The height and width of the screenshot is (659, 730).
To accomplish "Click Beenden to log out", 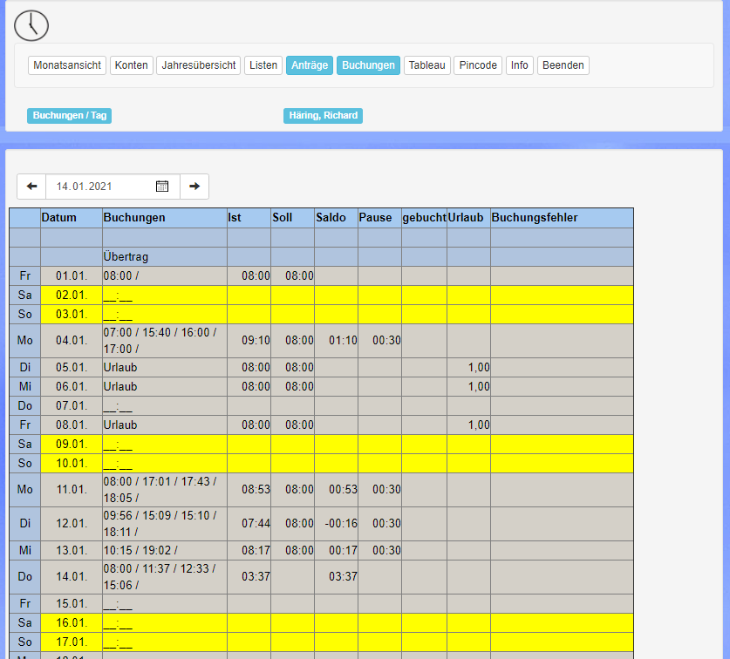I will tap(563, 65).
